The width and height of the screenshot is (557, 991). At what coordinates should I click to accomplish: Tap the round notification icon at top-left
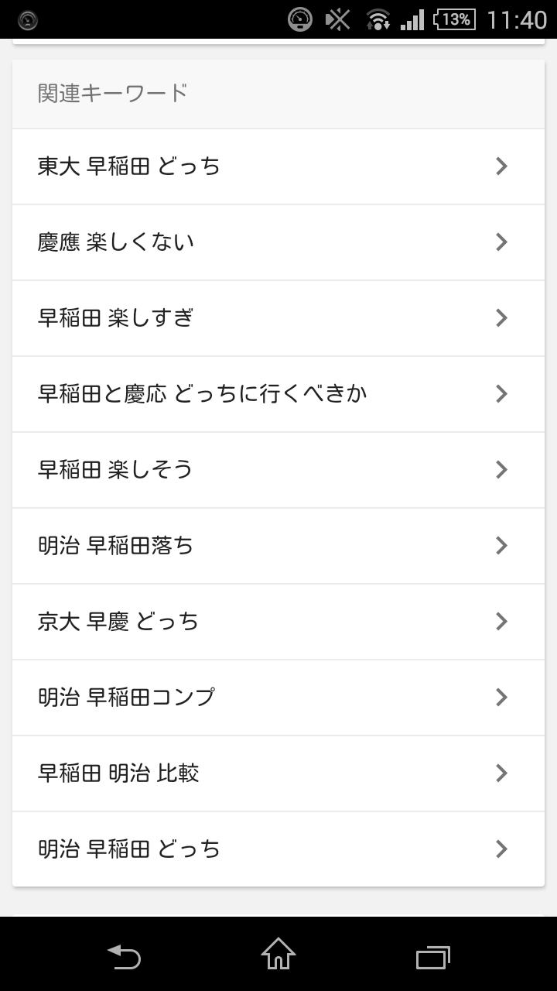(28, 20)
